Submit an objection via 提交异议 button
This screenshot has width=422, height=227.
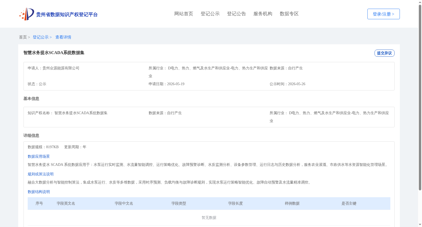385,53
